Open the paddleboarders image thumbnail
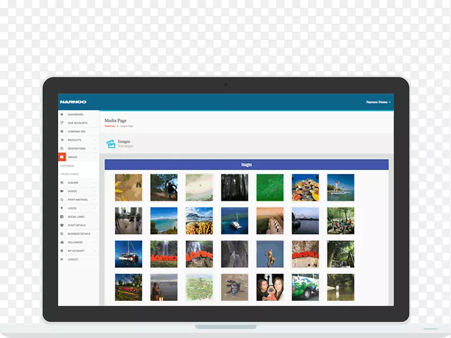Screen dimensions: 451x338 (341, 188)
